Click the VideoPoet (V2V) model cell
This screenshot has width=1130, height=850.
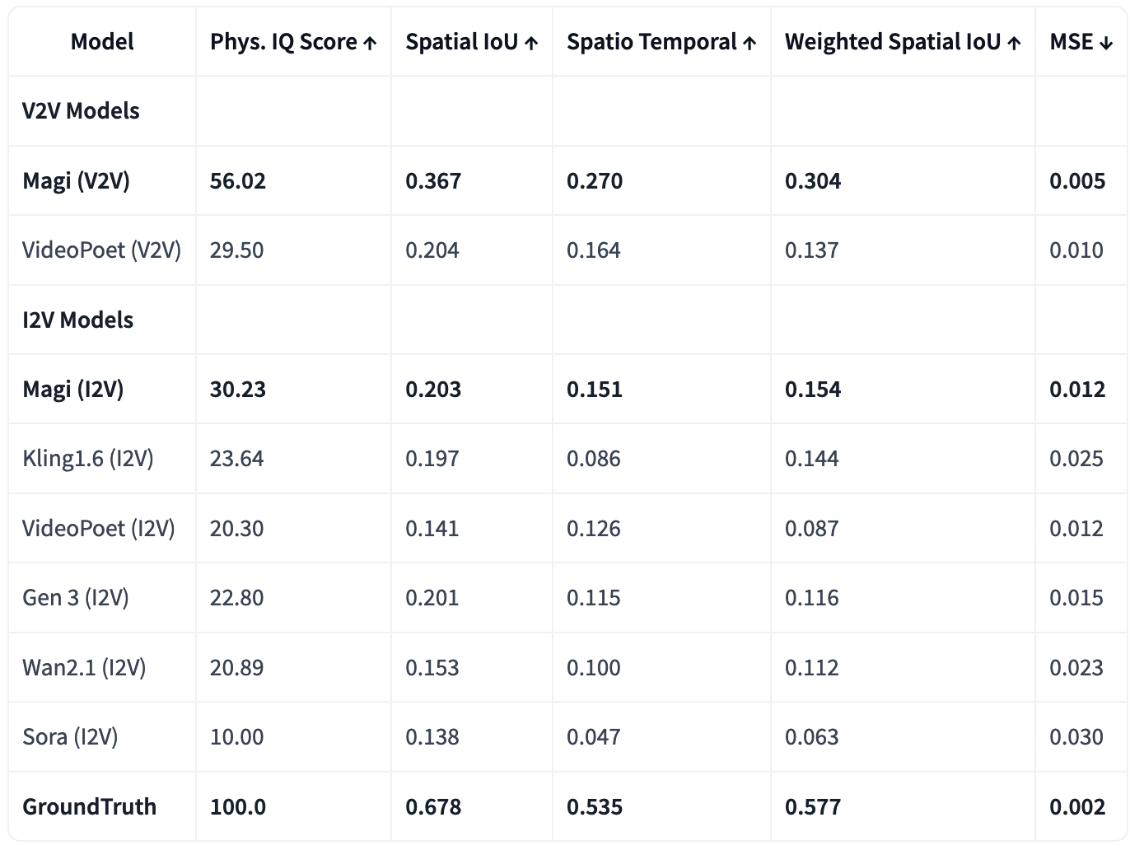coord(101,250)
